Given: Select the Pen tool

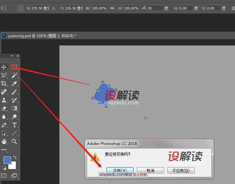Looking at the screenshot, I should pyautogui.click(x=4, y=125).
